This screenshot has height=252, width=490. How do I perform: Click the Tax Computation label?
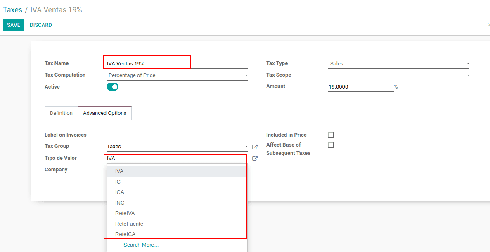pos(65,75)
